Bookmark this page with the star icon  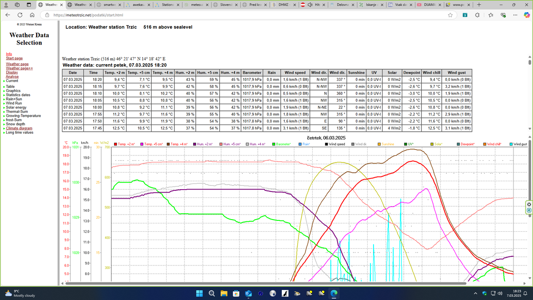(450, 15)
